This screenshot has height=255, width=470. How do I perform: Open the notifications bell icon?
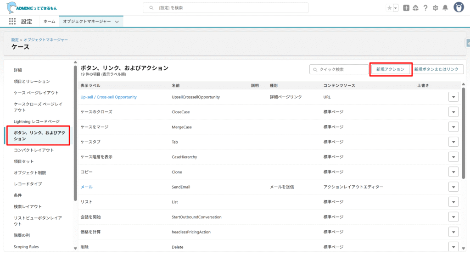(x=445, y=8)
